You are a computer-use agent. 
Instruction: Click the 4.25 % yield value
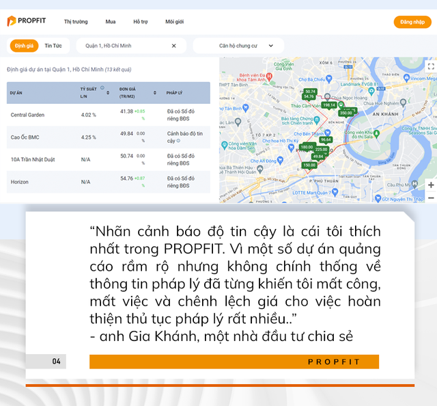(88, 137)
